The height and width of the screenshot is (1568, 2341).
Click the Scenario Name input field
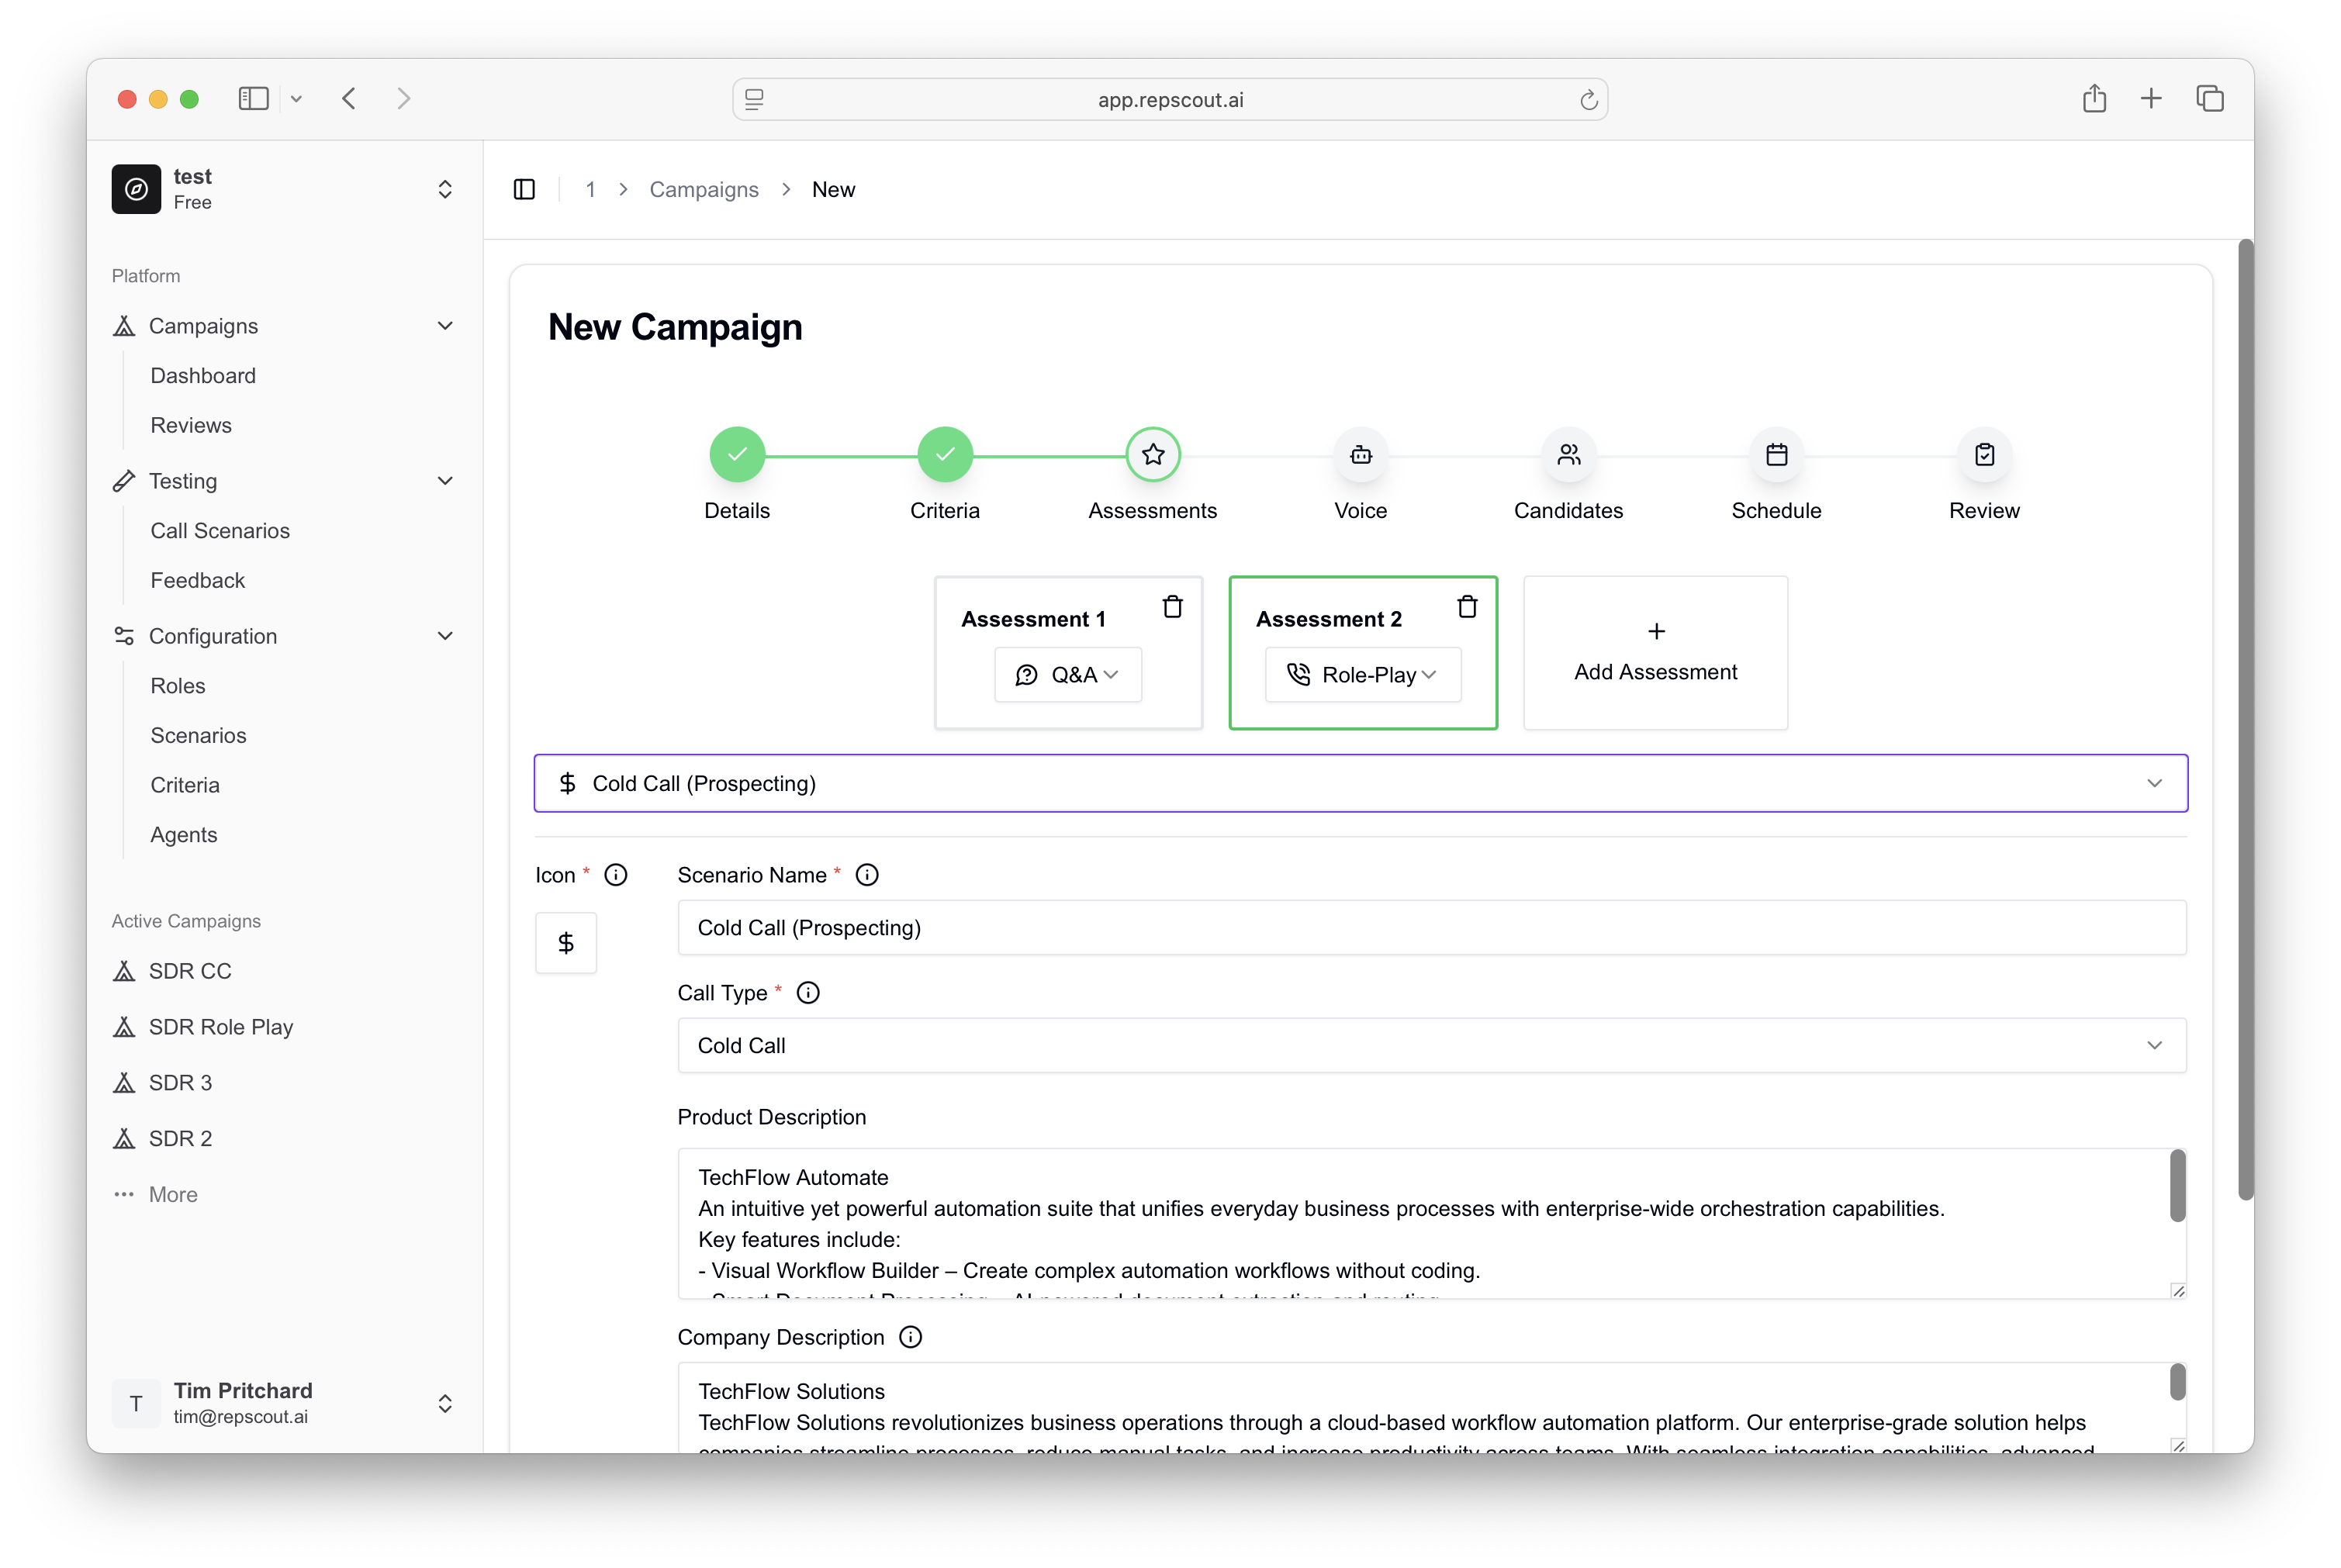click(x=1432, y=927)
